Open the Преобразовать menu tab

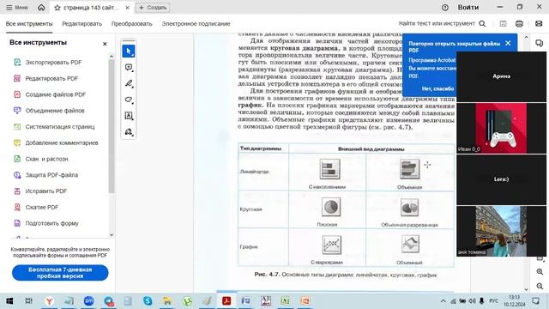pos(131,24)
